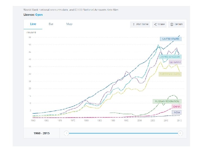Toggle the United Kingdom series label

(x=170, y=57)
